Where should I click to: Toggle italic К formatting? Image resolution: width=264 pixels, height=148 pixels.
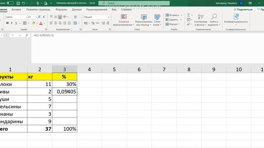(12, 23)
